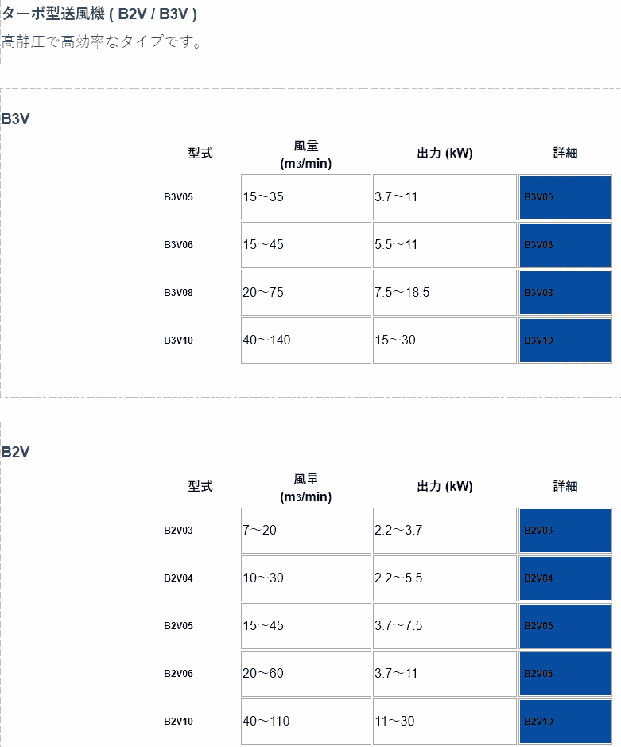Open the B2V03 blue detail button

coord(565,531)
